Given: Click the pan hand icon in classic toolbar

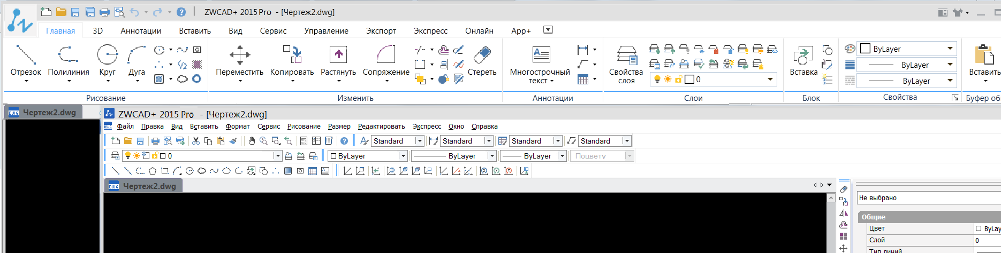Looking at the screenshot, I should [252, 141].
